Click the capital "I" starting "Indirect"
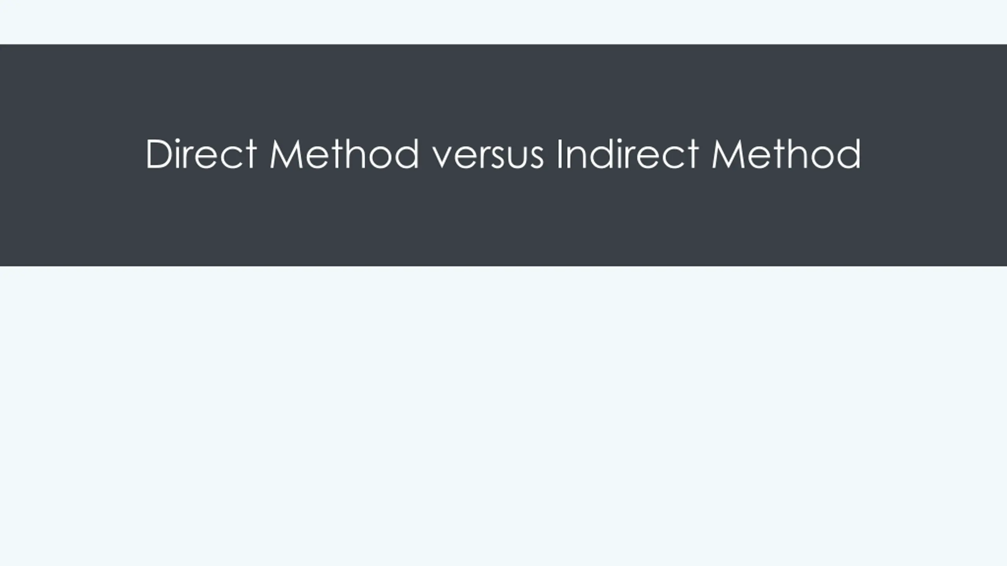The image size is (1007, 566). coord(559,154)
